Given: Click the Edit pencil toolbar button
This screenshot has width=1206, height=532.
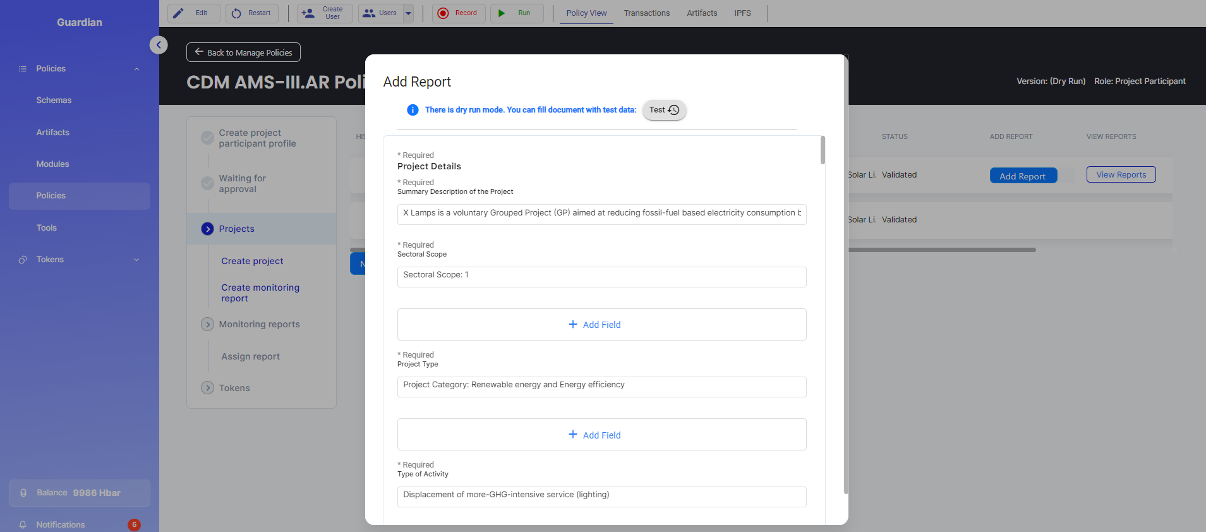Looking at the screenshot, I should (x=193, y=13).
